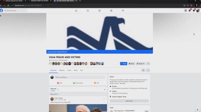This screenshot has height=112, width=201.
Task: Open the Groups icon in the top navigation
Action: tap(111, 11)
